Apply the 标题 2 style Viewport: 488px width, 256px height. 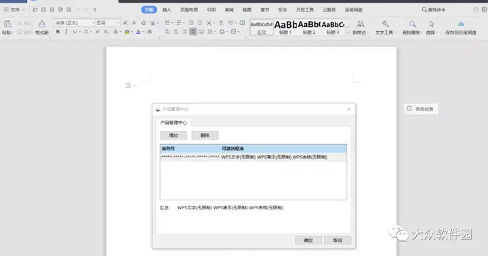309,27
